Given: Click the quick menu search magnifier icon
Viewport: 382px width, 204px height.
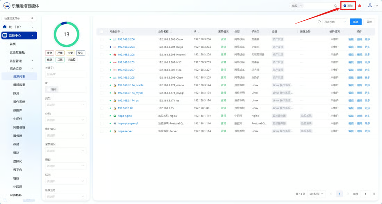Looking at the screenshot, I should pyautogui.click(x=32, y=18).
